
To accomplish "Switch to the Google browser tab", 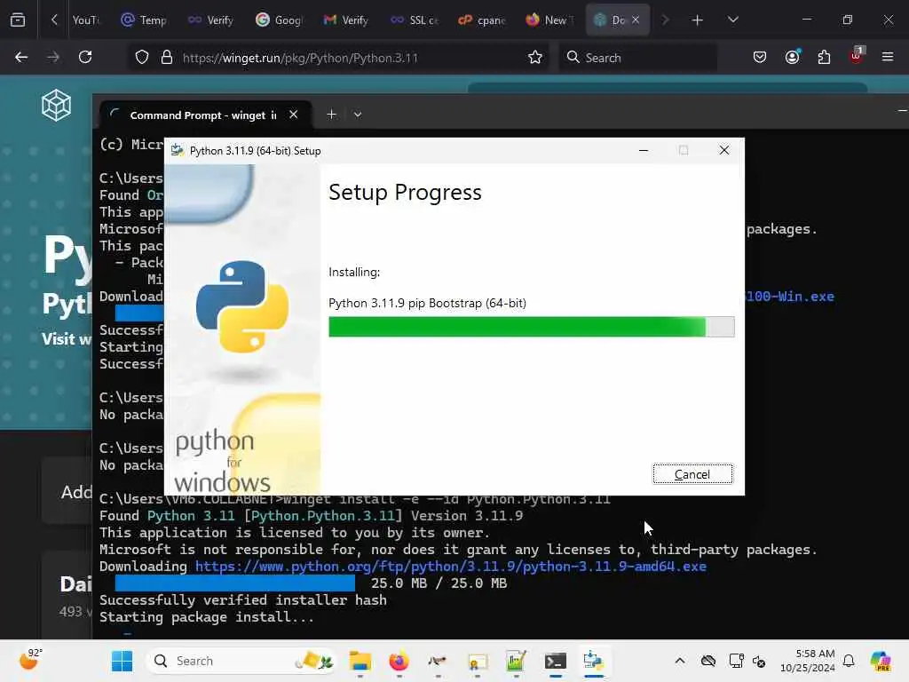I will pyautogui.click(x=280, y=20).
